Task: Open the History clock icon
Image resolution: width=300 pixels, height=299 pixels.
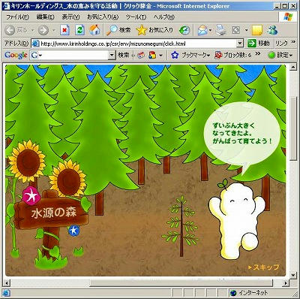Action: (x=184, y=30)
